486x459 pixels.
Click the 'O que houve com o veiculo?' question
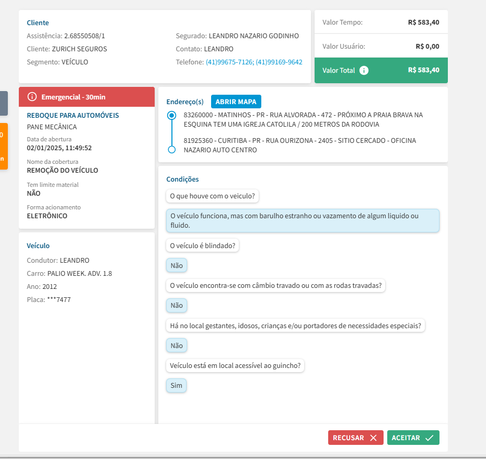tap(213, 196)
